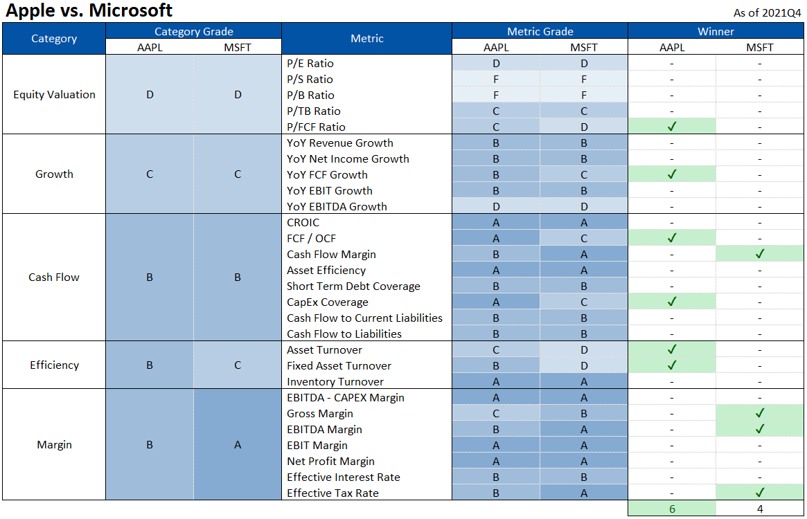Screen dimensions: 807x519
Task: Select AAPL metric grade F for P/S Ratio
Action: (496, 79)
